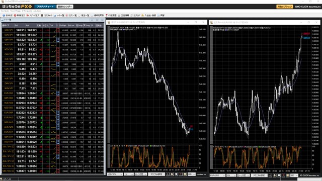Switch to the プラチナチャート tab
The width and height of the screenshot is (322, 181).
point(45,7)
